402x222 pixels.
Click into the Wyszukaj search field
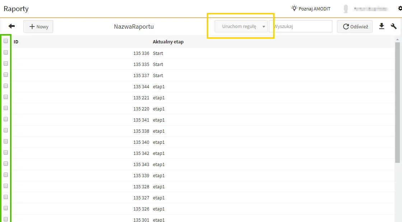(300, 27)
